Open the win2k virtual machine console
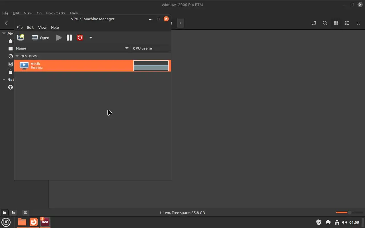 [x=40, y=38]
